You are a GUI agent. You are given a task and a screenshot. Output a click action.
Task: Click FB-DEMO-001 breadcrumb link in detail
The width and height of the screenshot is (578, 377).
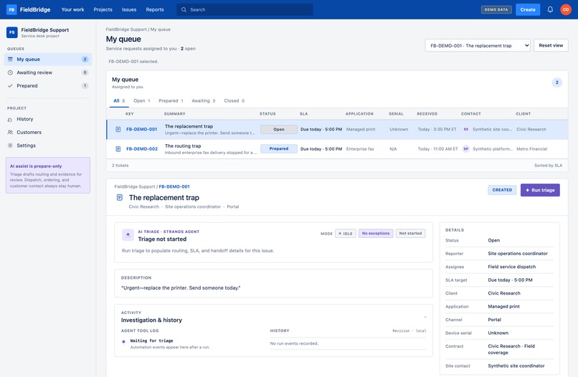click(x=174, y=186)
